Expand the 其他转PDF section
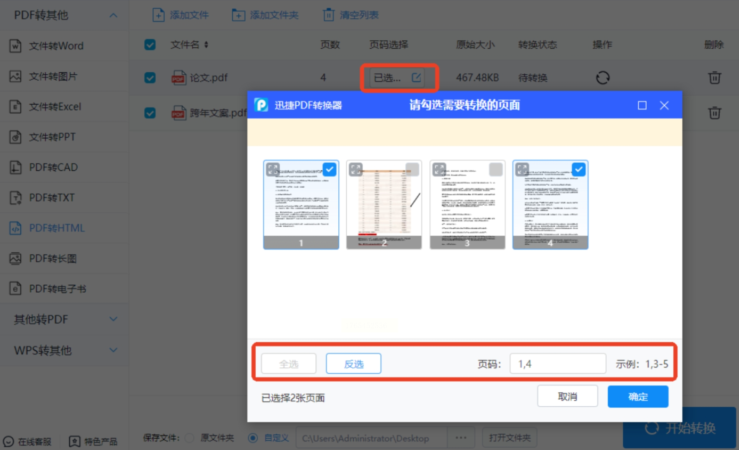 113,319
